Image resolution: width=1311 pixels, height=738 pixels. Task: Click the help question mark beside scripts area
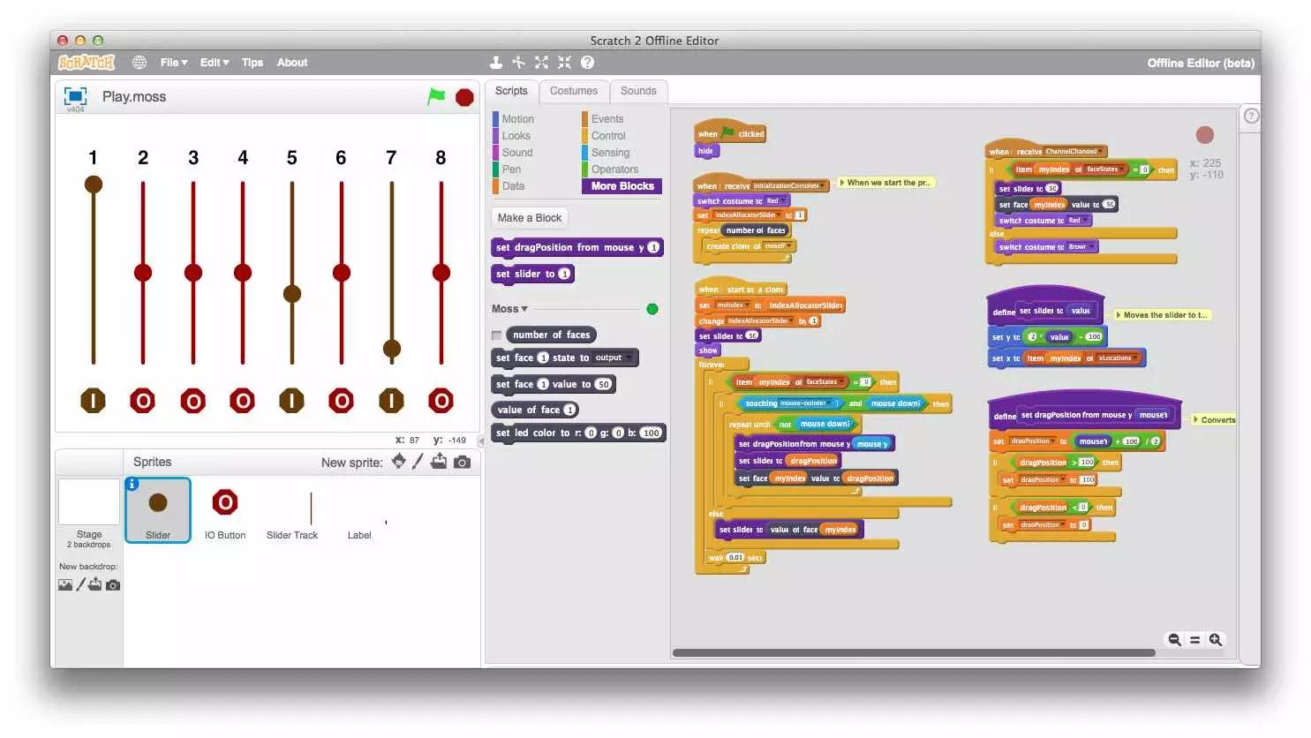pos(1251,116)
